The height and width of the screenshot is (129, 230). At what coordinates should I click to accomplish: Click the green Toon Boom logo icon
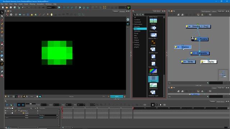129,8
